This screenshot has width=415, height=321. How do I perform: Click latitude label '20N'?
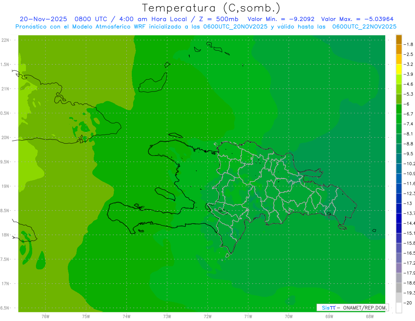5,138
